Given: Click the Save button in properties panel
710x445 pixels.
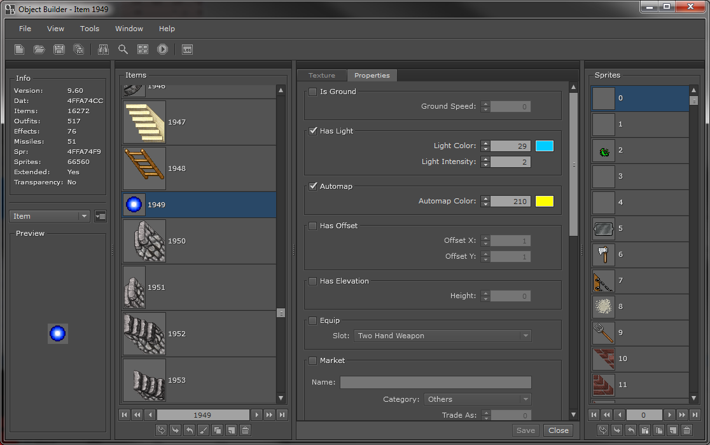Looking at the screenshot, I should click(526, 430).
